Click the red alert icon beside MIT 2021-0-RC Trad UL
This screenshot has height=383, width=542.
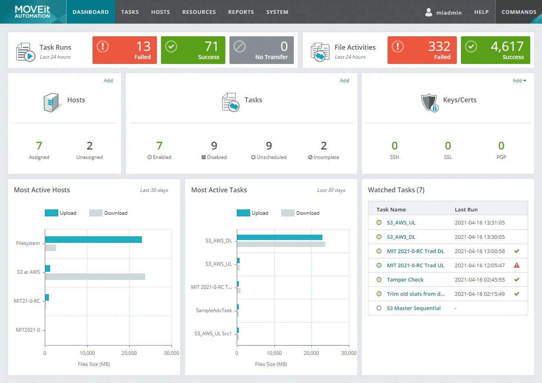click(x=517, y=265)
